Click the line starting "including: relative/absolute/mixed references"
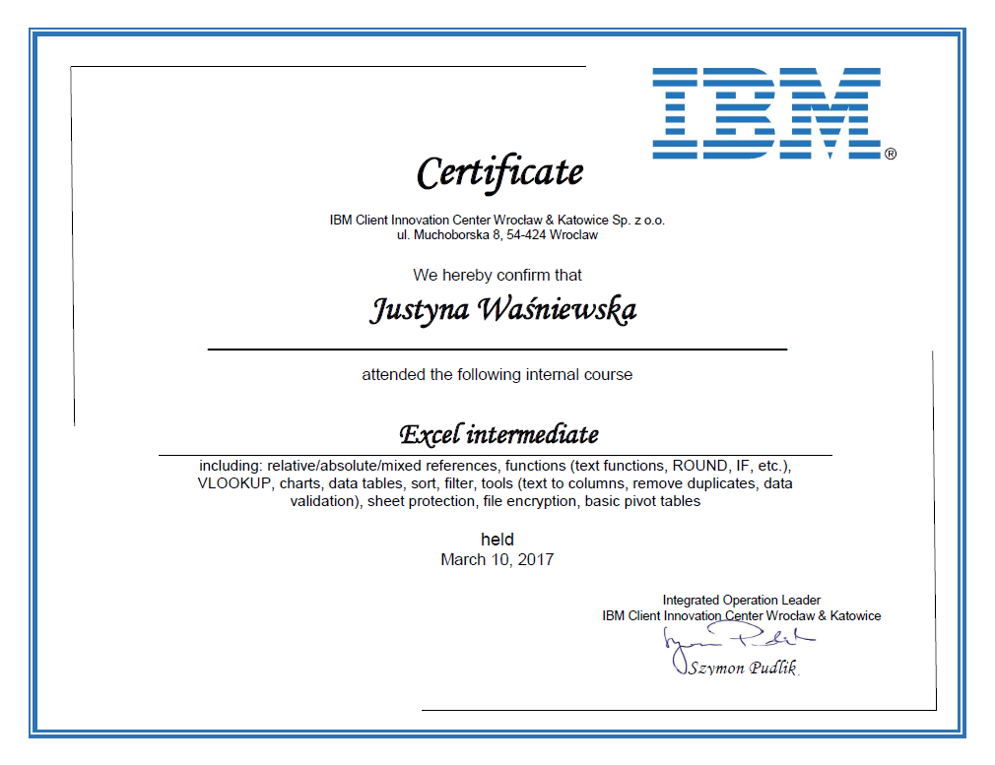 495,467
